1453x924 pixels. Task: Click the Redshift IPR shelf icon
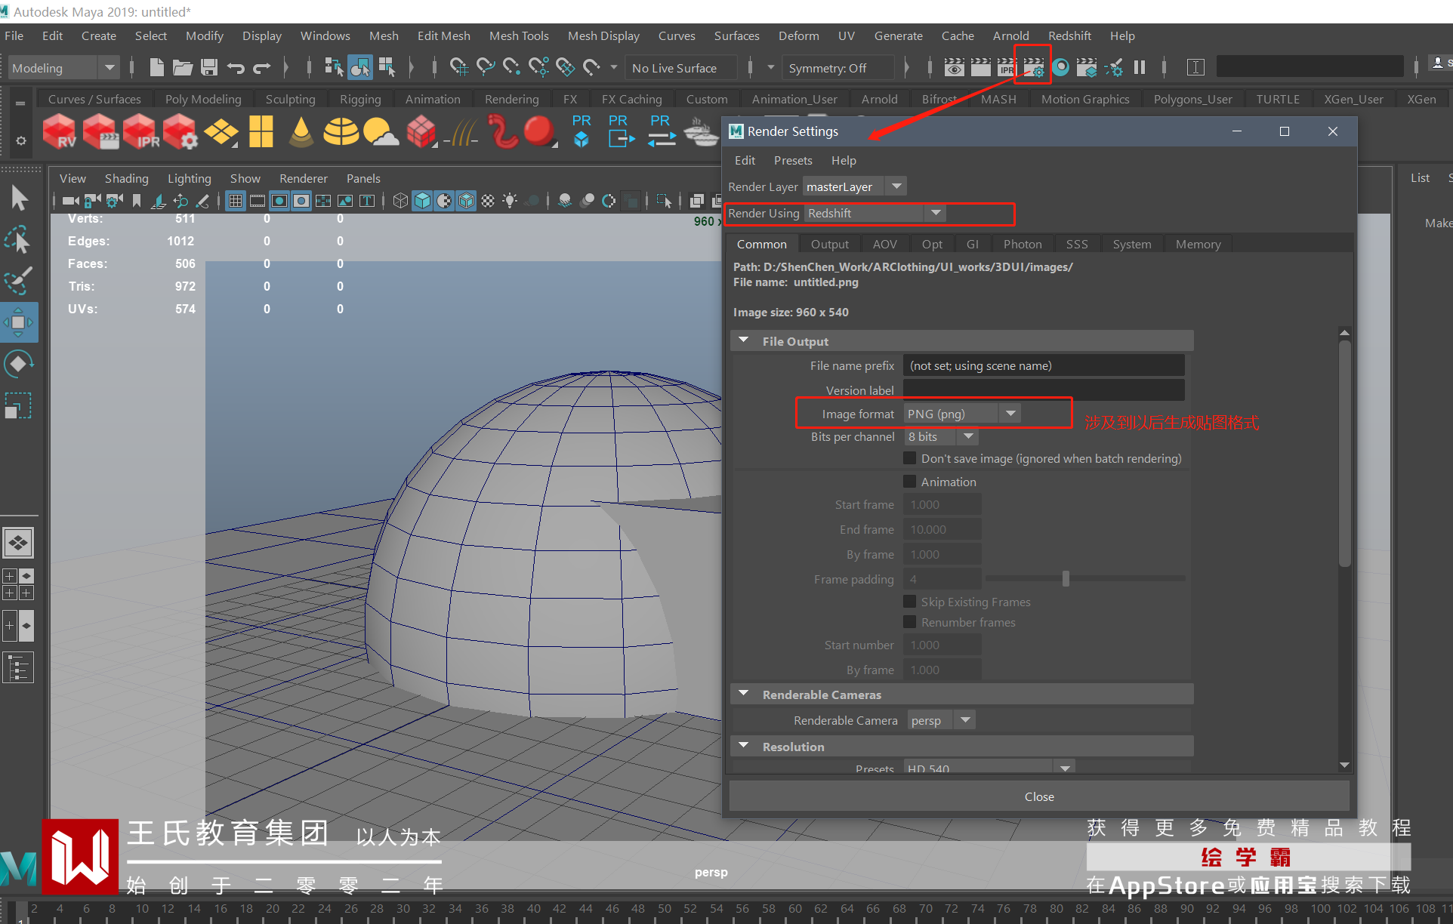(x=140, y=131)
